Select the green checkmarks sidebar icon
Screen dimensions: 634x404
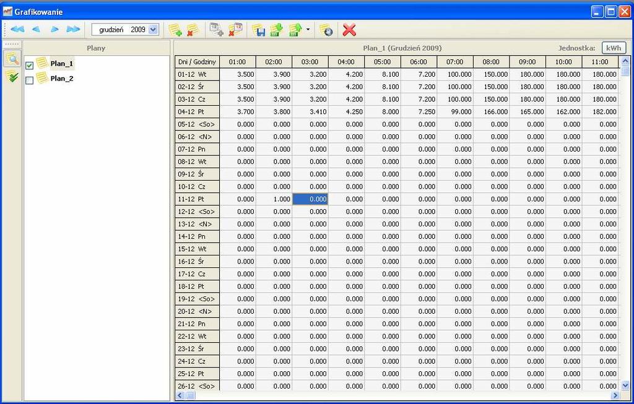12,76
